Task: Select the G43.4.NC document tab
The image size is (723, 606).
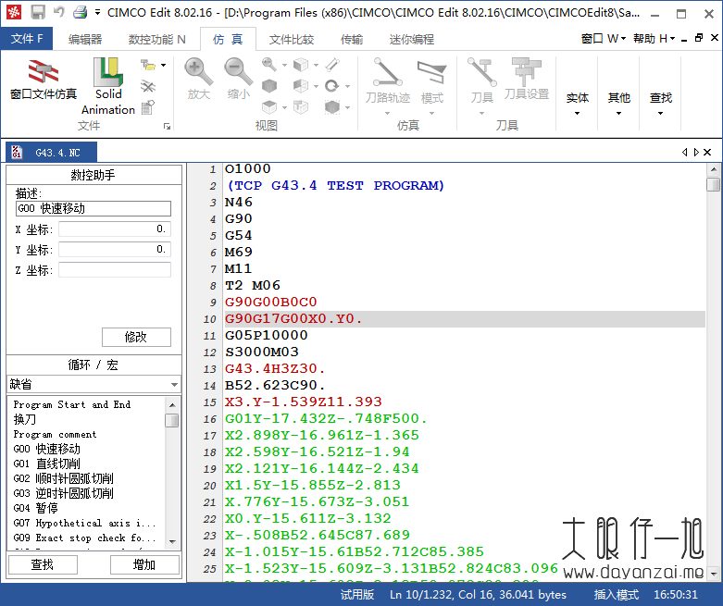Action: coord(51,152)
